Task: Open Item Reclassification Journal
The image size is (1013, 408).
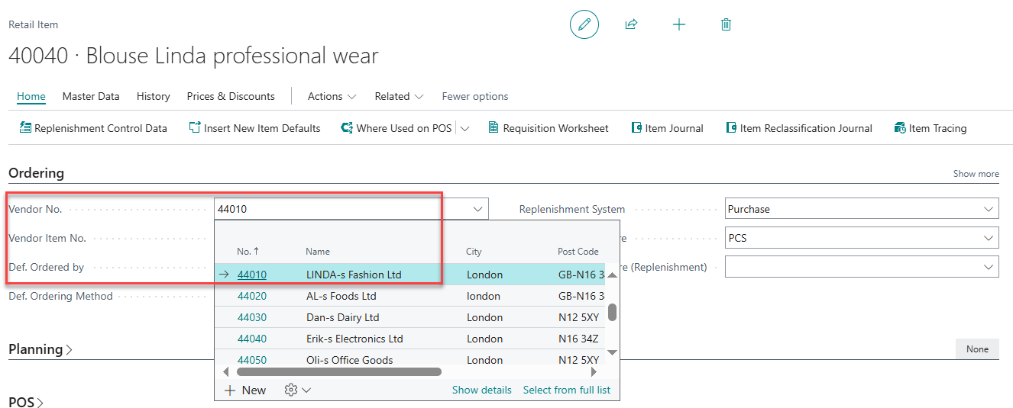Action: [798, 128]
